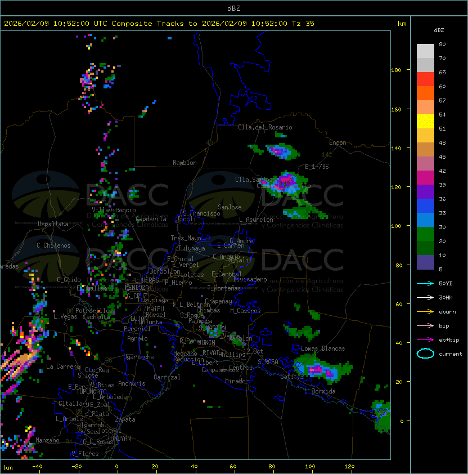Click the Carrizal place label
This screenshot has height=474, width=468.
point(166,377)
